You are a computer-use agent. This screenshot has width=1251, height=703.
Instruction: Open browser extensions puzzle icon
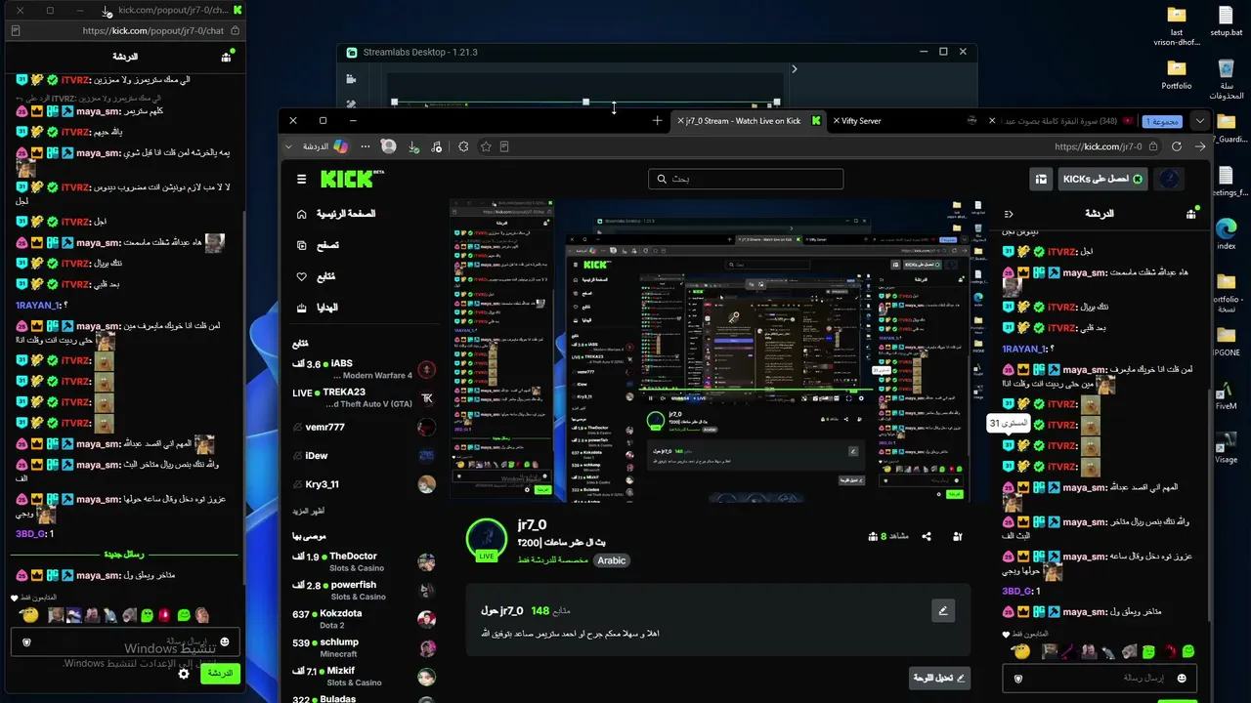pos(463,146)
